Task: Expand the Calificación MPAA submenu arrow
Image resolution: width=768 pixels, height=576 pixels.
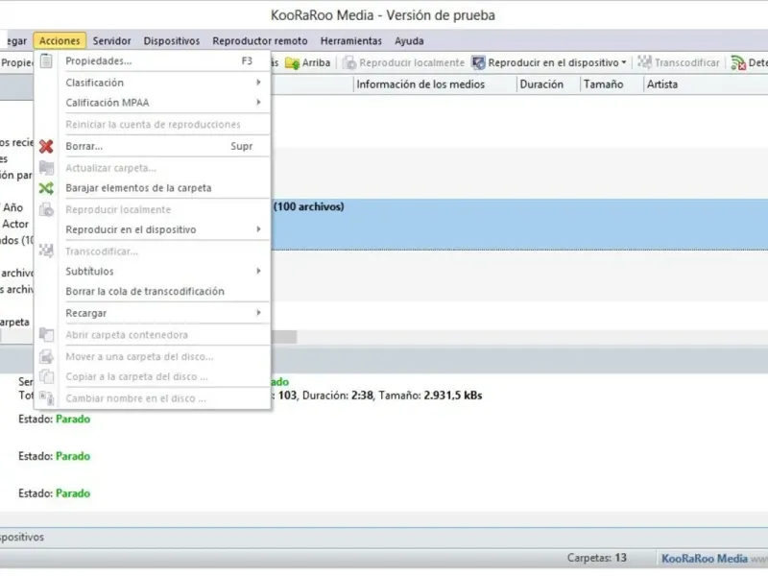Action: pyautogui.click(x=258, y=103)
